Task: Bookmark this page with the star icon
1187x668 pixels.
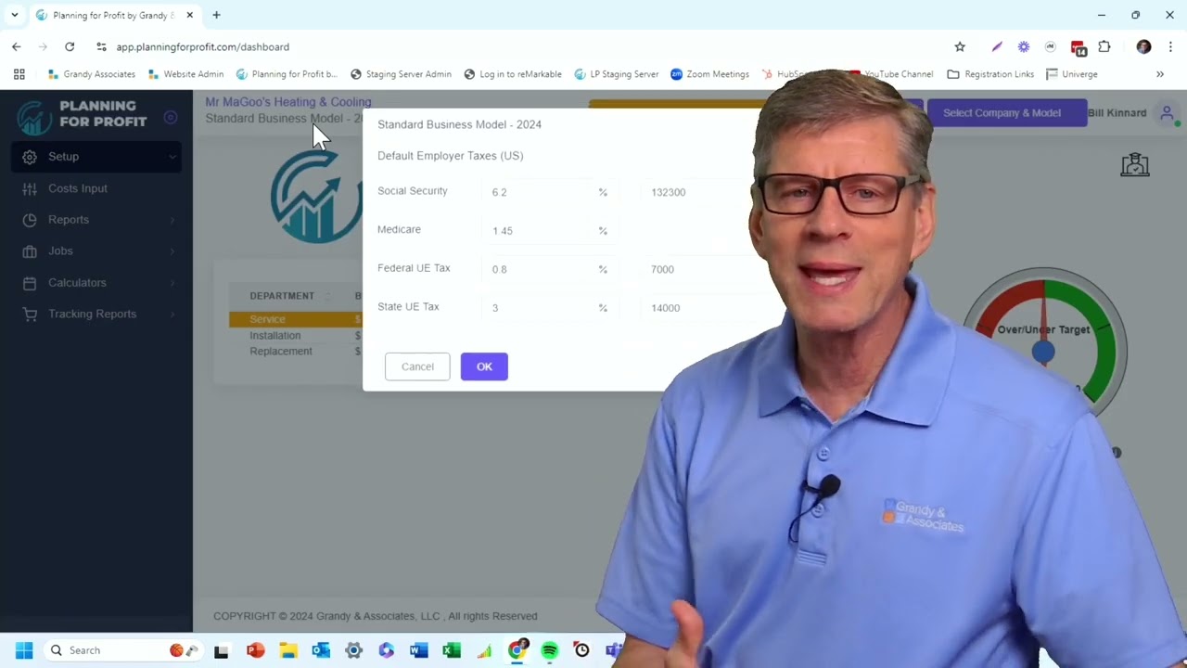Action: tap(960, 46)
